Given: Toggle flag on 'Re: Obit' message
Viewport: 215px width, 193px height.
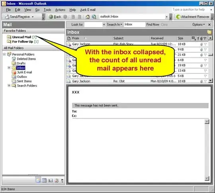Looking at the screenshot, I should (x=205, y=81).
